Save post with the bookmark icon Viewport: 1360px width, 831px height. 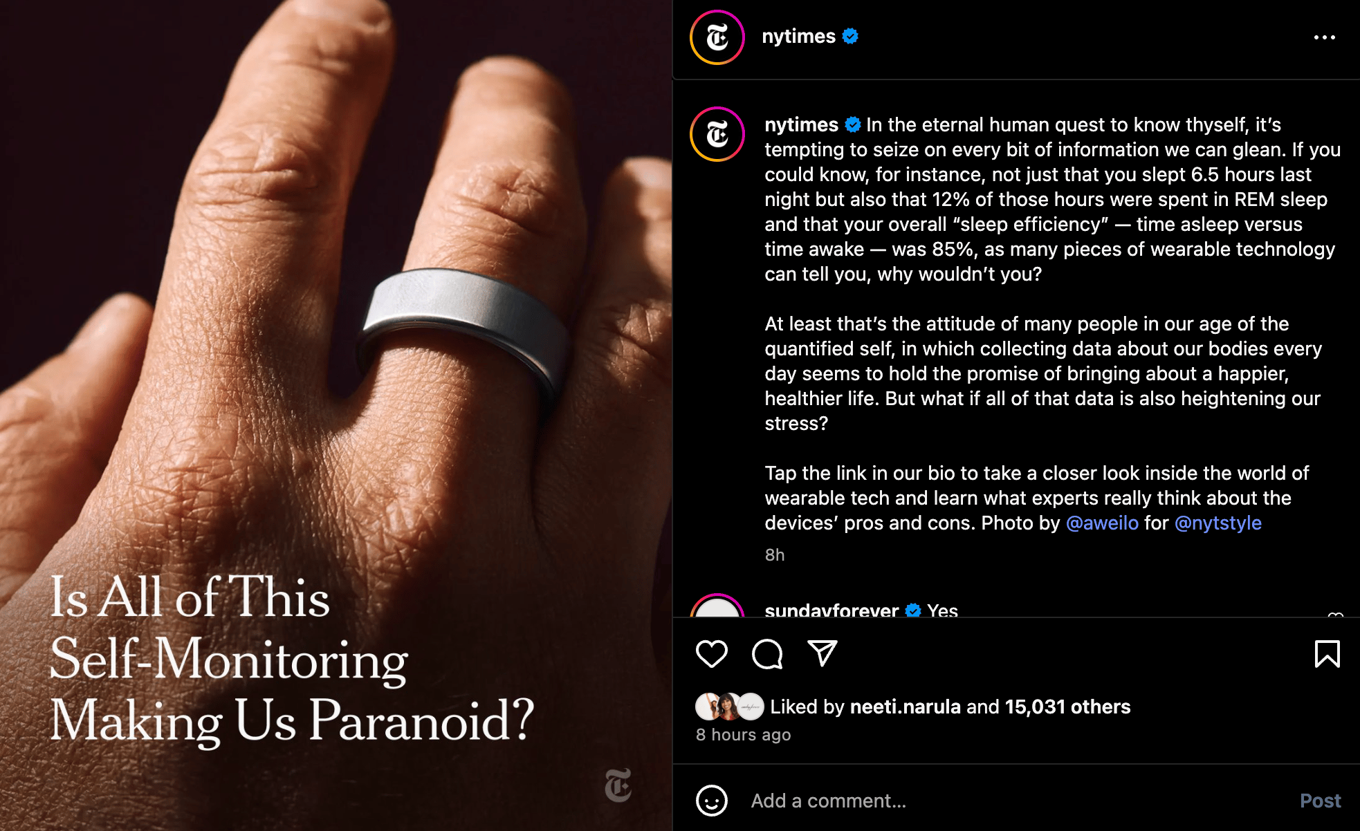[x=1327, y=653]
